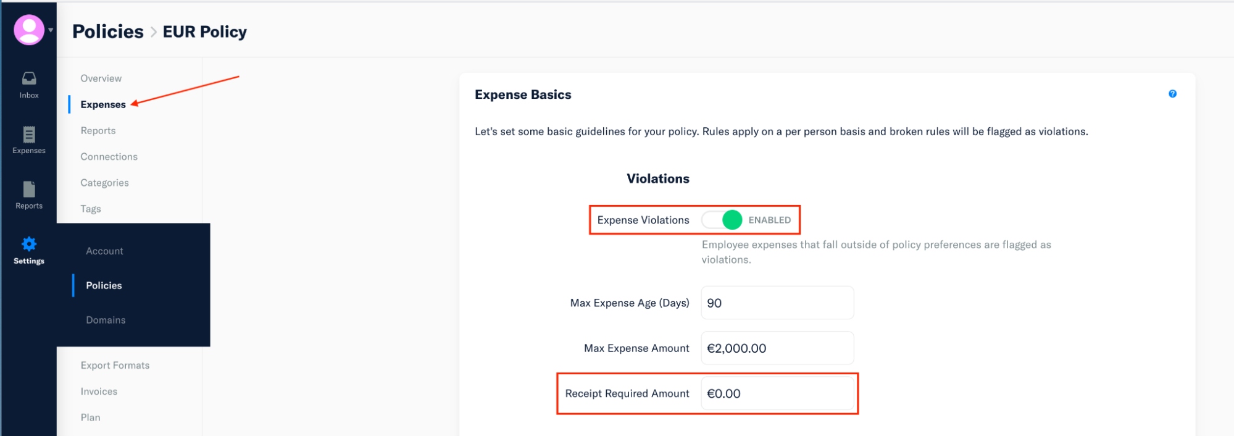Select the Overview policy tab
The image size is (1234, 436).
[101, 78]
